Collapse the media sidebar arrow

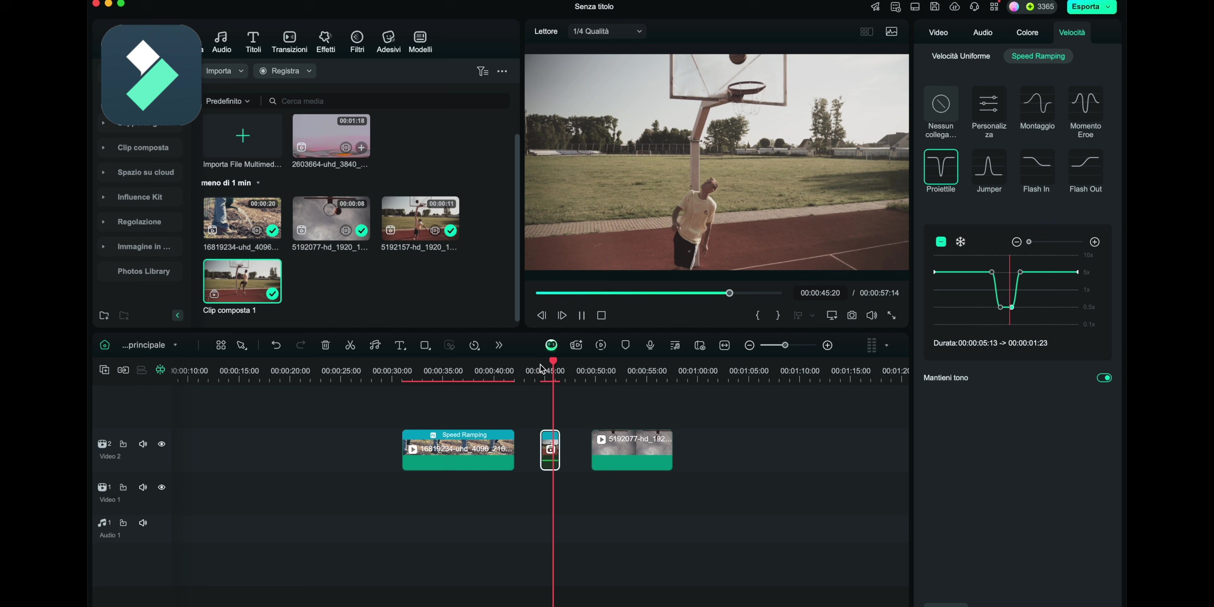[x=177, y=315]
